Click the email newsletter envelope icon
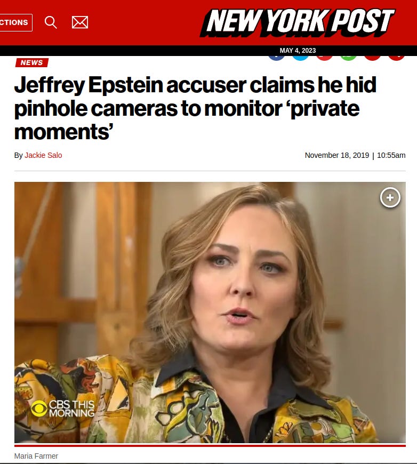 (x=80, y=22)
